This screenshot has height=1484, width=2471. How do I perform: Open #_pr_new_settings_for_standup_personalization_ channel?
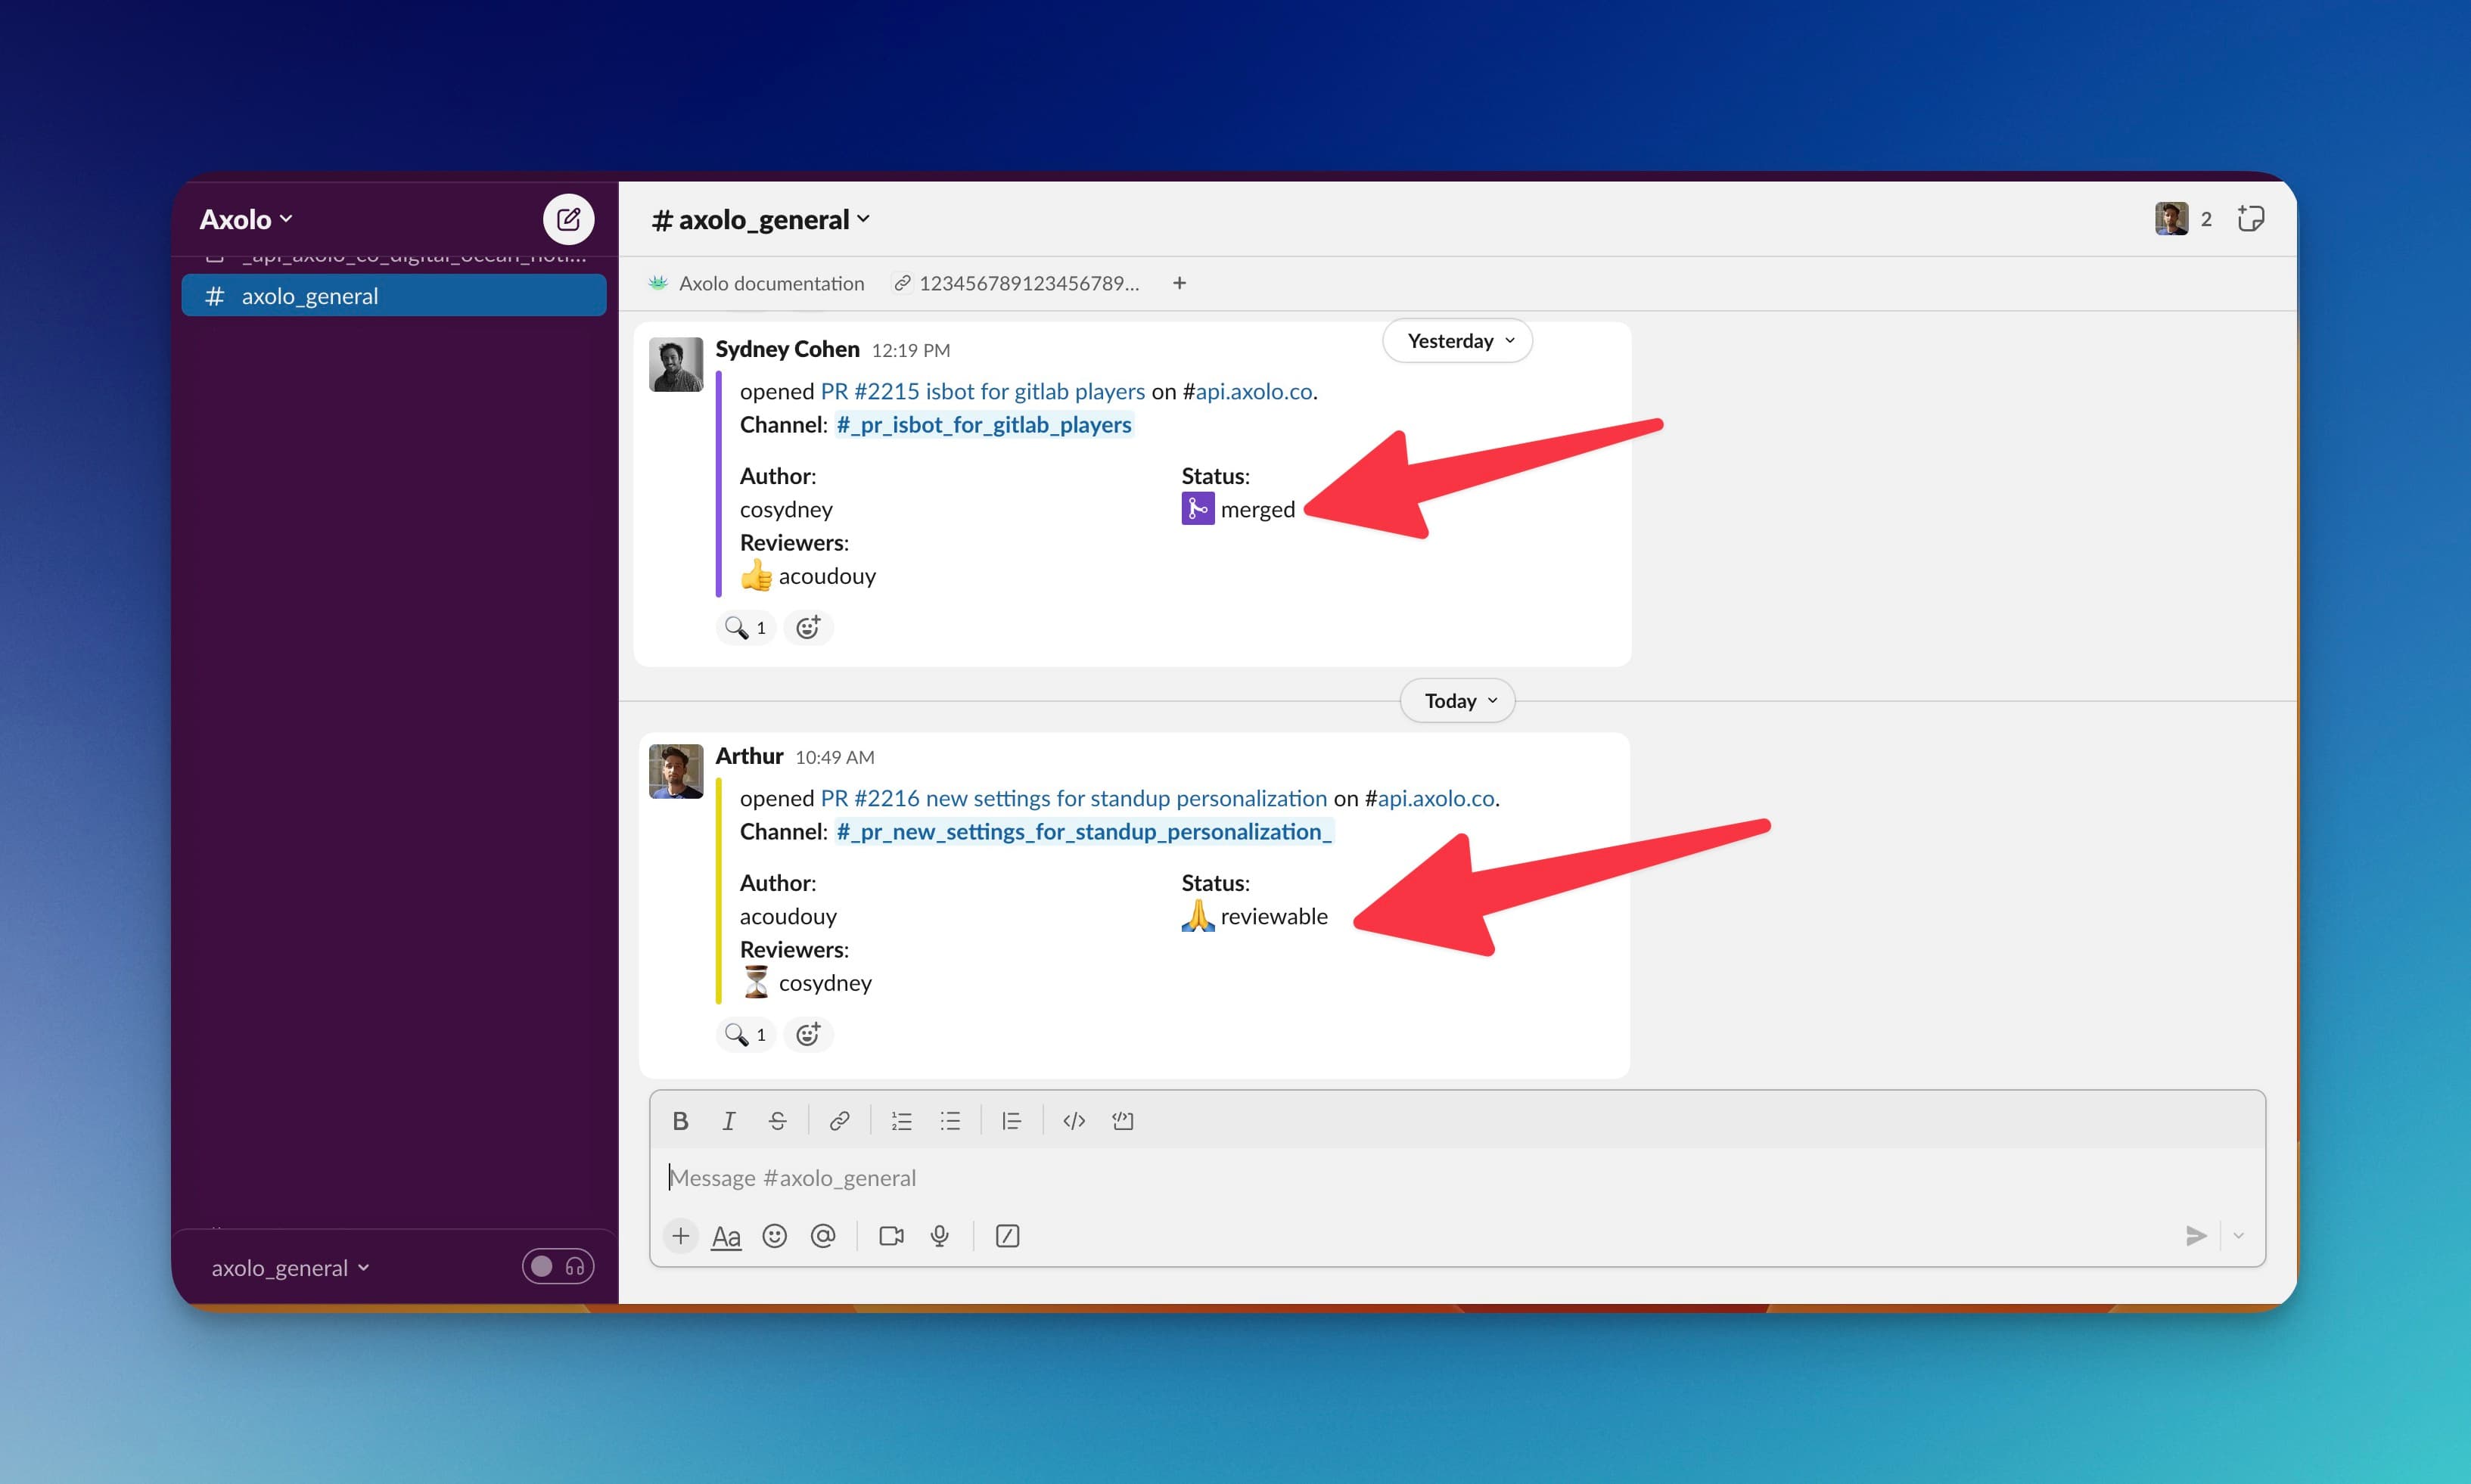pos(1084,832)
